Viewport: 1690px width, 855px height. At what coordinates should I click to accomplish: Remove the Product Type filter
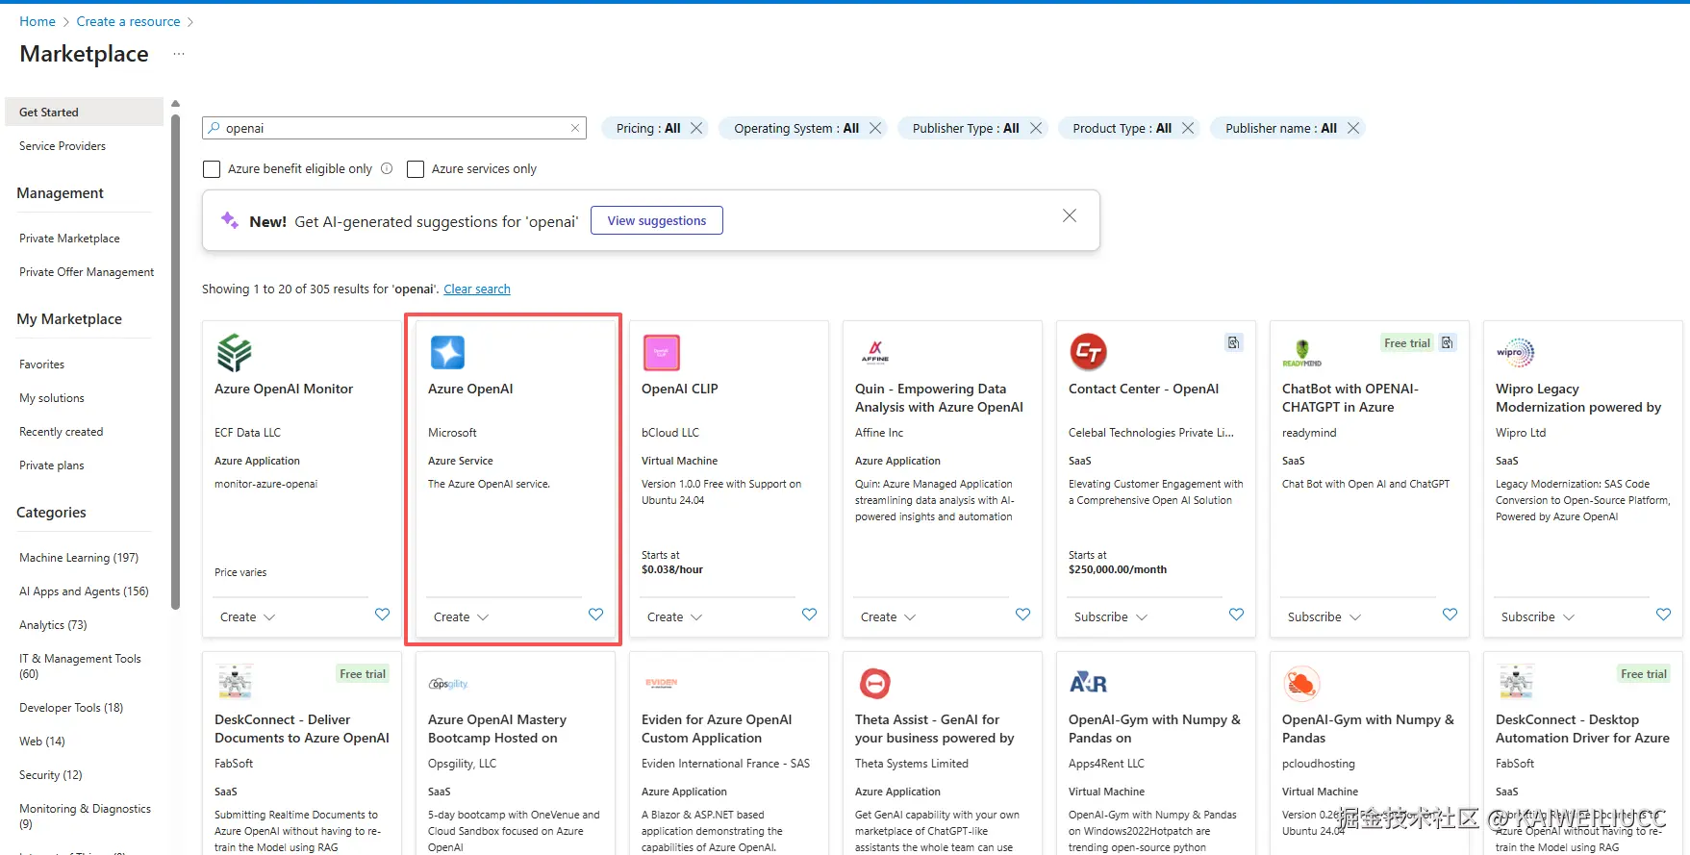1188,128
